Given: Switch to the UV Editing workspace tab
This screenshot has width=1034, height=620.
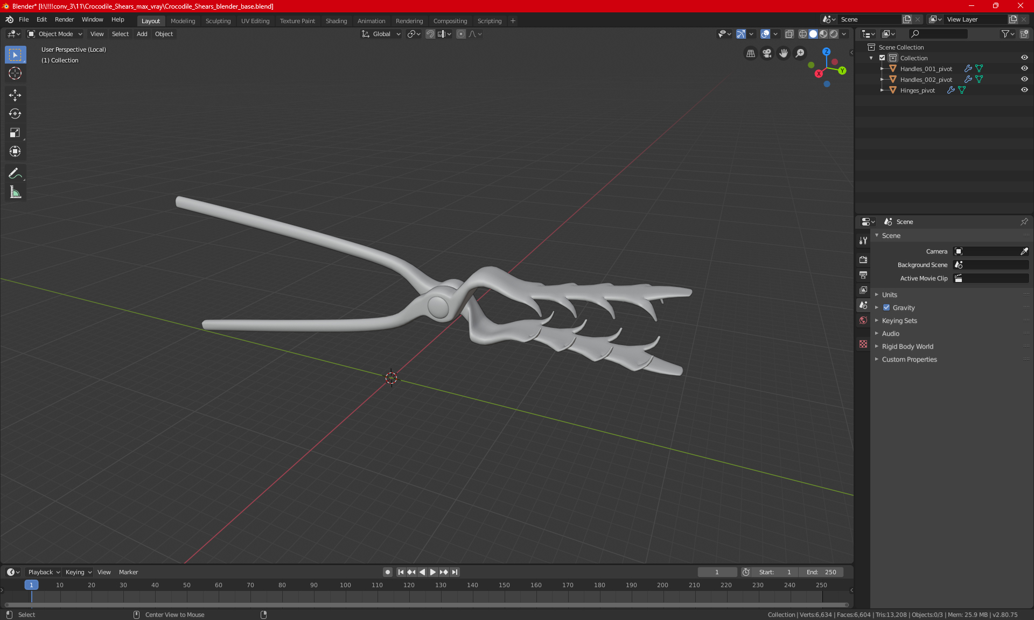Looking at the screenshot, I should (x=255, y=21).
